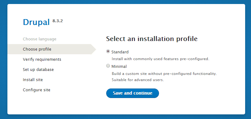Viewport: 251px width, 119px height.
Task: Select the Choose profile step
Action: 37,49
